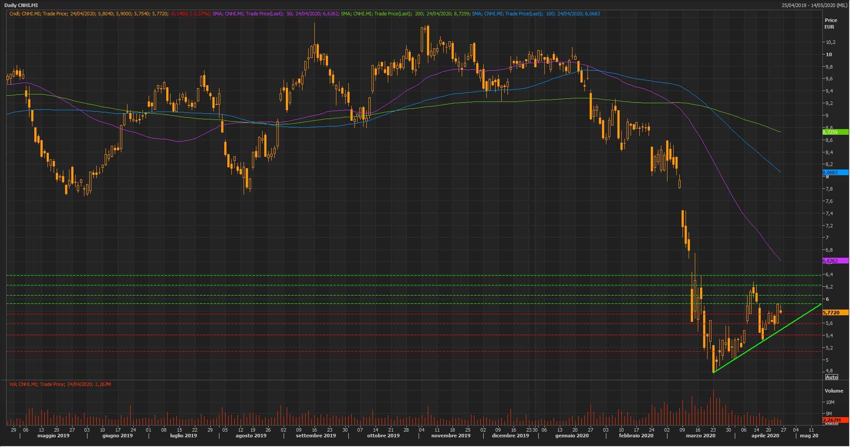Click the red 2,267M volume tag

pos(835,420)
